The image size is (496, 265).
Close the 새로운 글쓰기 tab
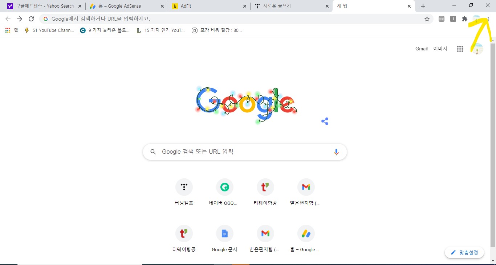(327, 6)
